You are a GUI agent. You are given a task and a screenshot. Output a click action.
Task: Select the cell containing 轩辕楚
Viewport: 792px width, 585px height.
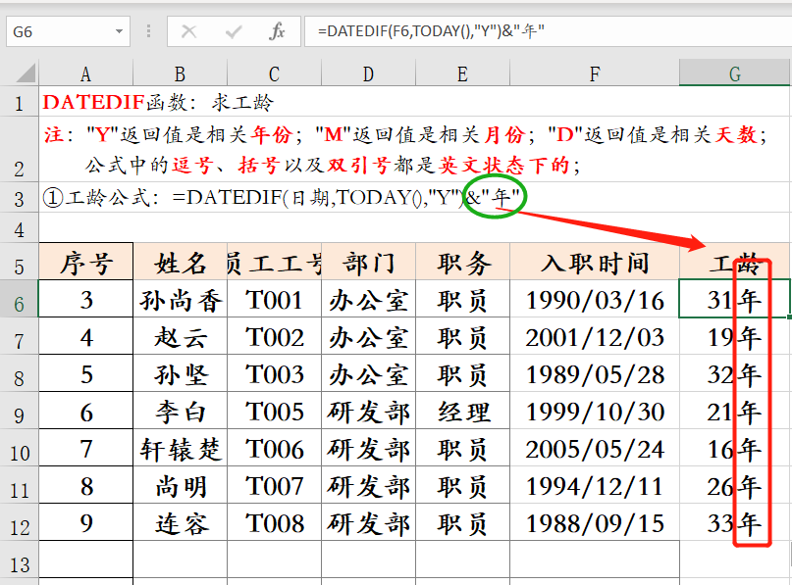click(180, 449)
